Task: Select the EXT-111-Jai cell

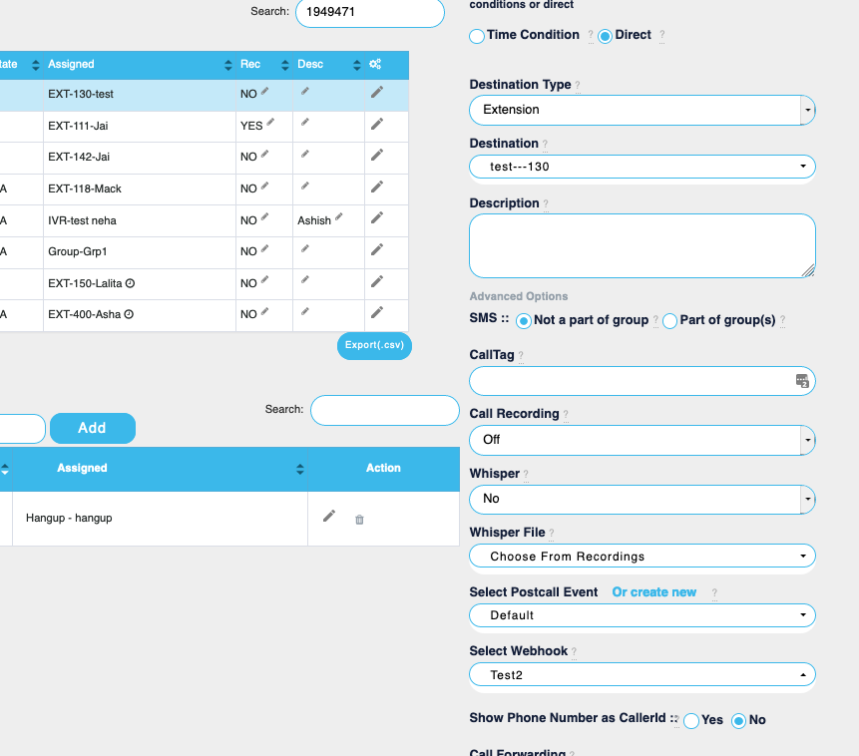Action: [x=140, y=127]
